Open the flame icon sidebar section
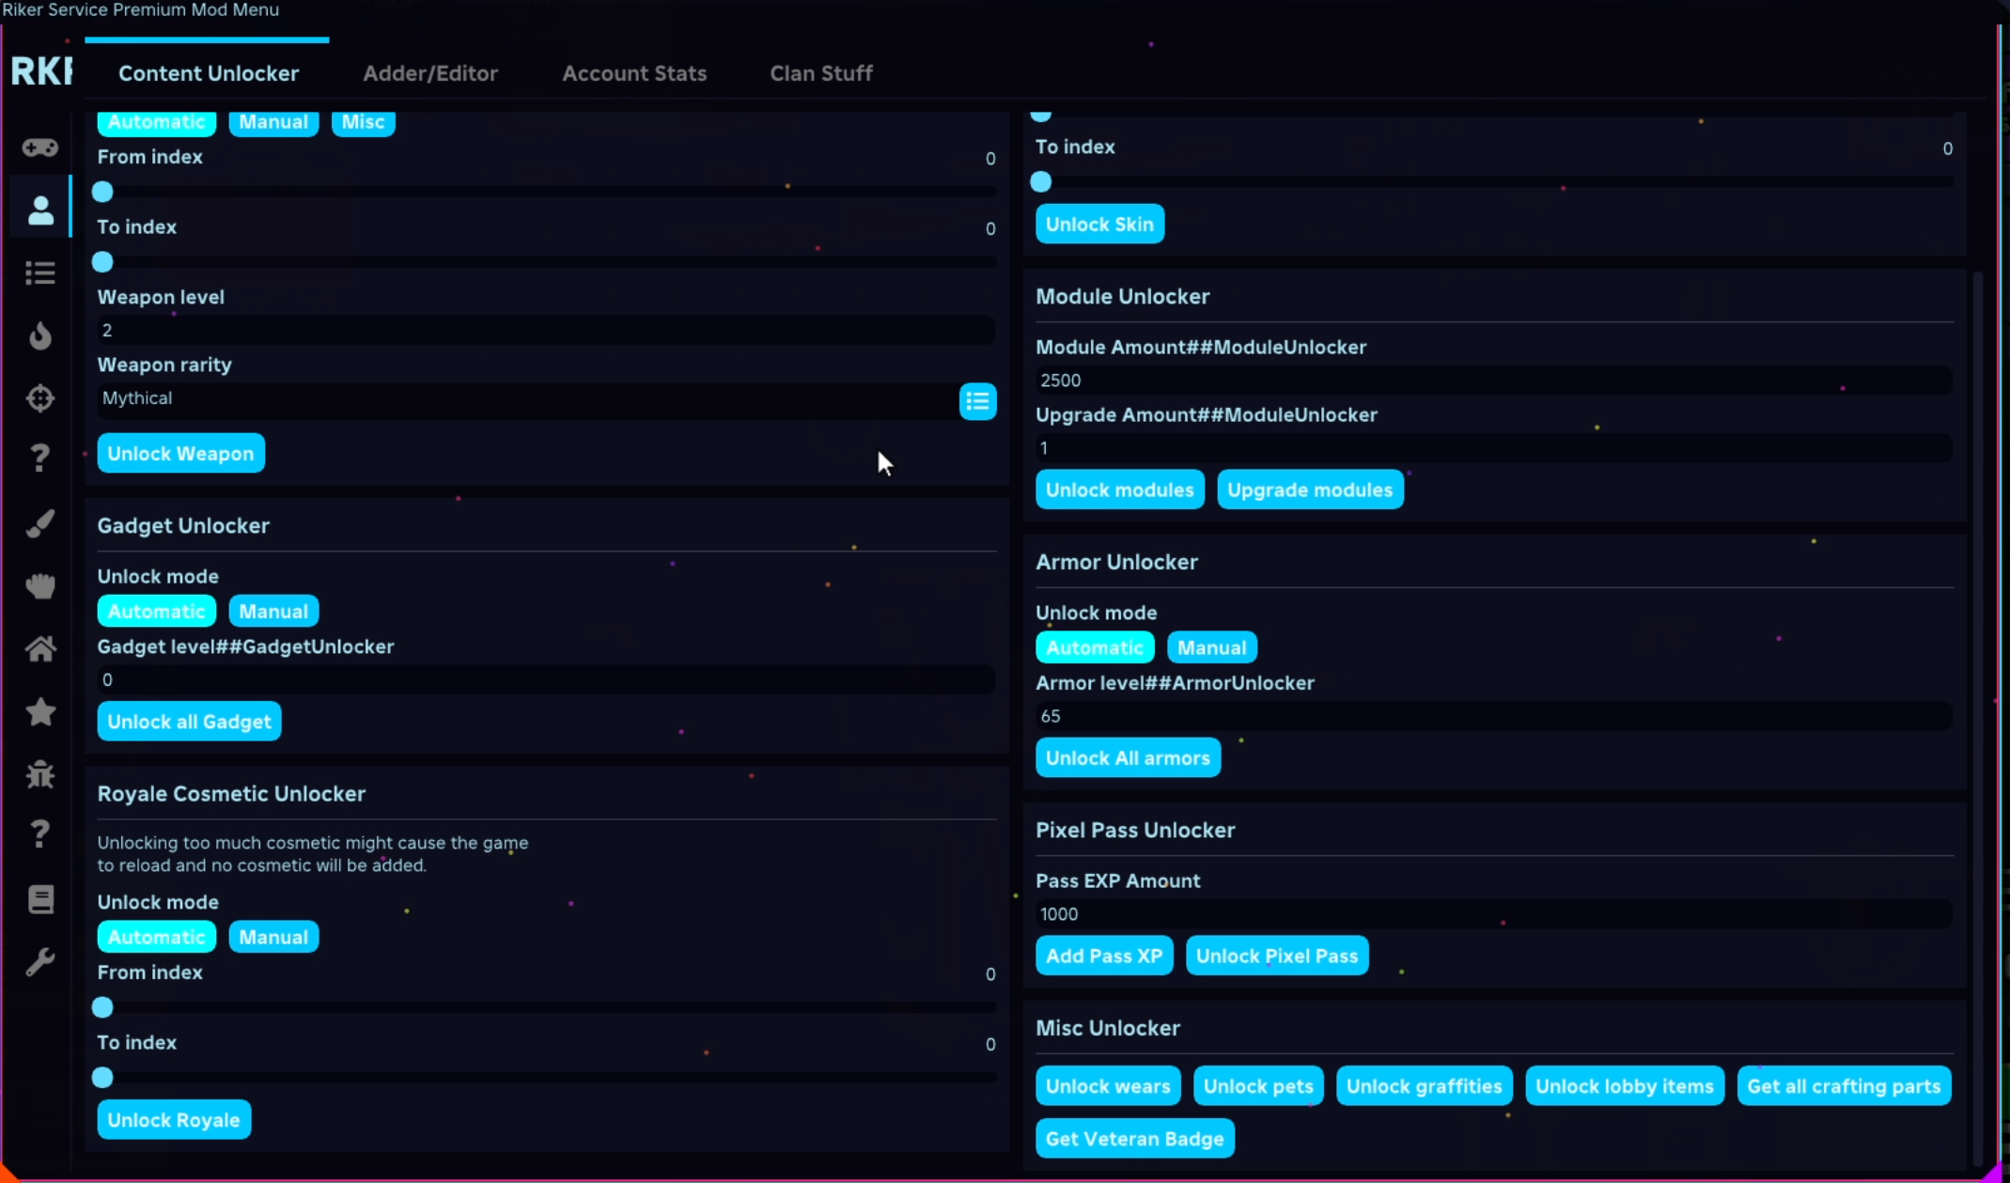The image size is (2010, 1183). tap(39, 335)
